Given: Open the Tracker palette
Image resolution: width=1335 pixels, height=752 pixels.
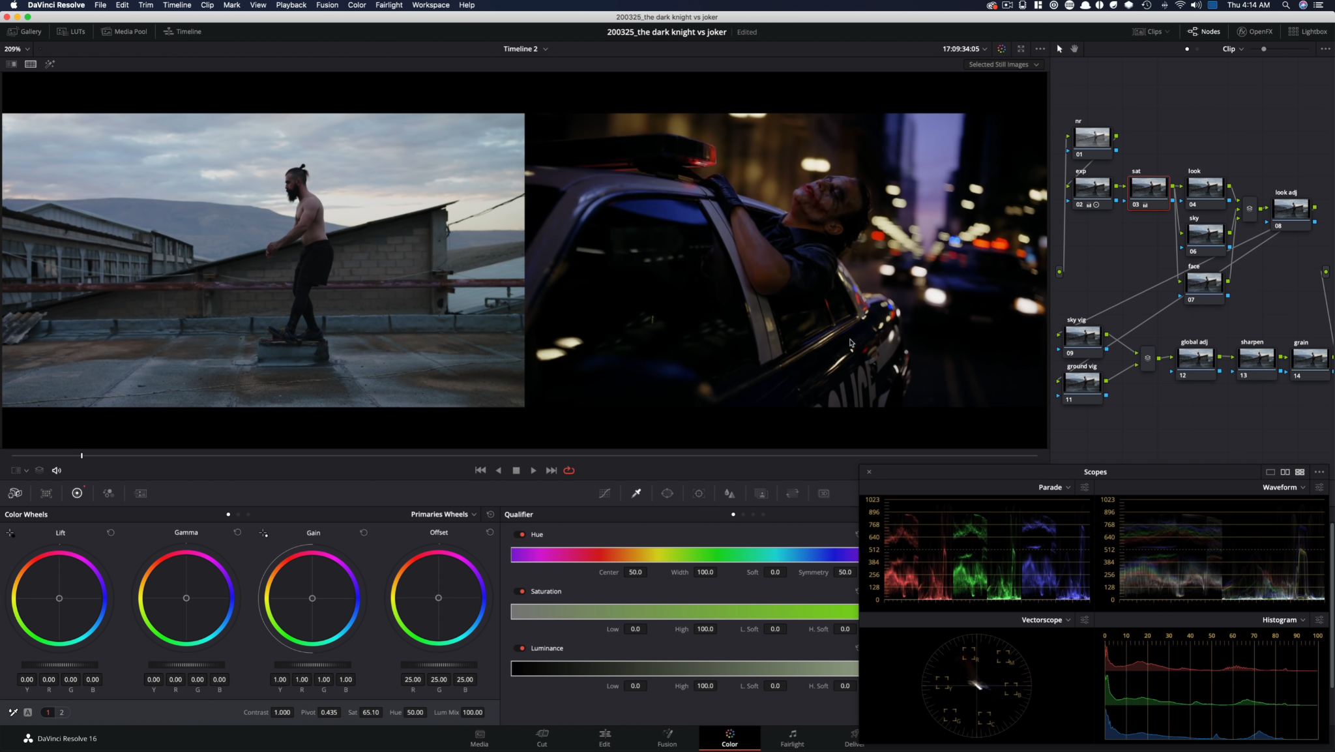Looking at the screenshot, I should 699,494.
